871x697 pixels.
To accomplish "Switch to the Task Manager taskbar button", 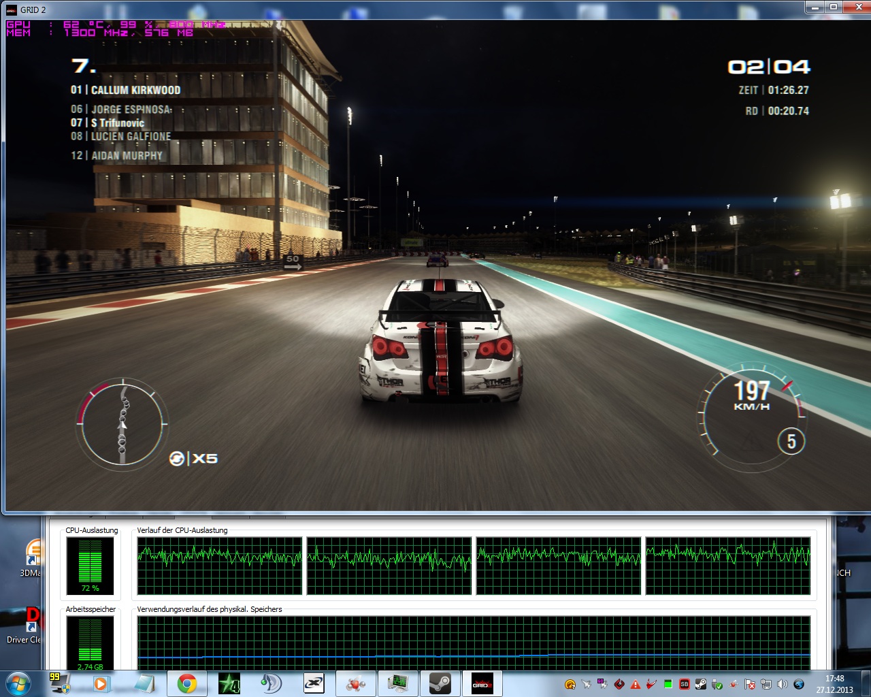I will pos(397,683).
